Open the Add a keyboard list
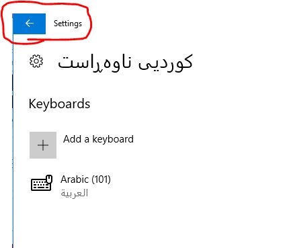 pyautogui.click(x=81, y=145)
